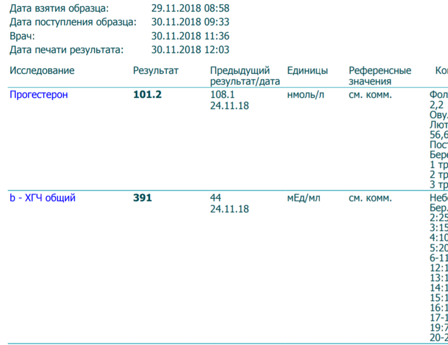Click the Результат column header
448x345 pixels.
click(156, 70)
